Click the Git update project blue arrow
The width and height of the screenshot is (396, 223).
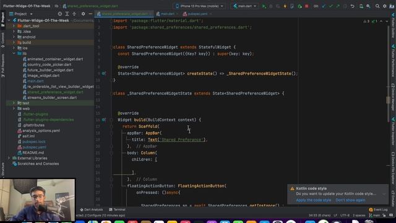click(324, 6)
